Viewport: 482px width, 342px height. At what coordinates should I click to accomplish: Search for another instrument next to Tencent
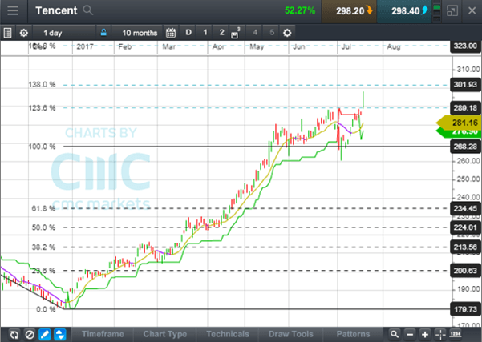87,10
